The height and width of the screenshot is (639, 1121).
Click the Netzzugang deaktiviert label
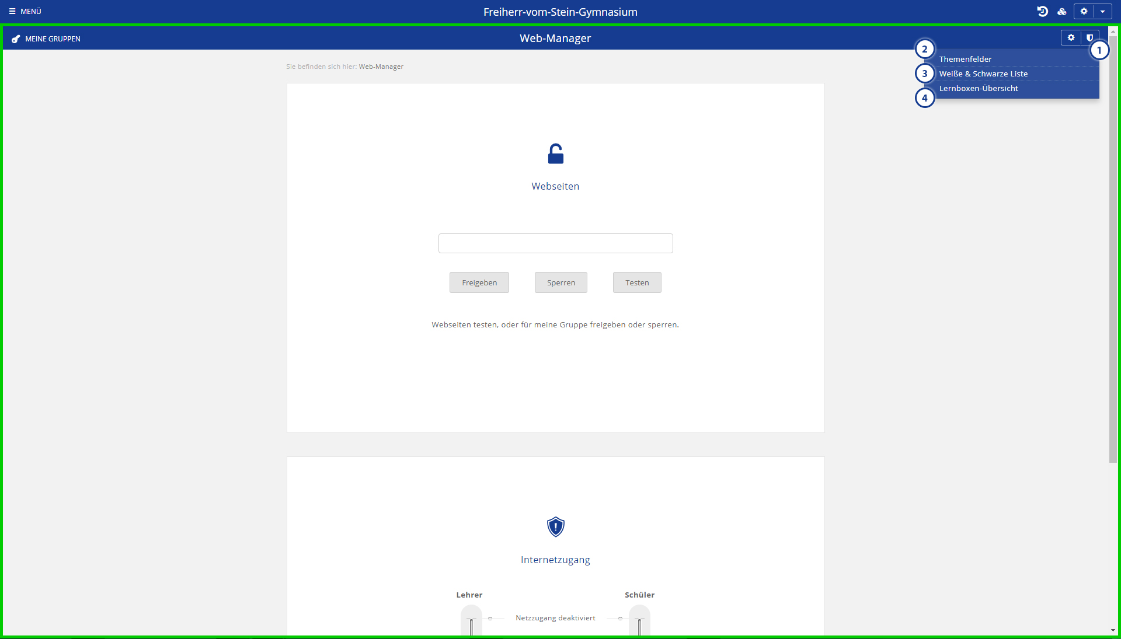(555, 618)
